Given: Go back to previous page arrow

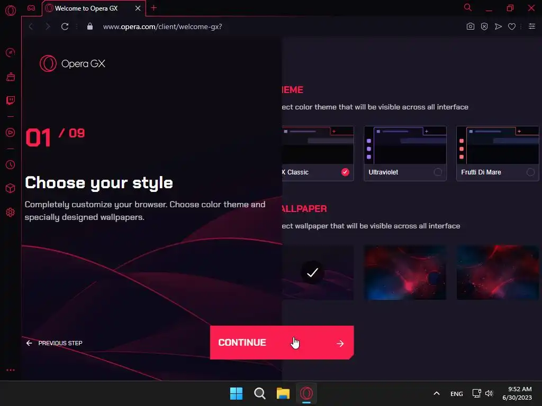Looking at the screenshot, I should [31, 26].
